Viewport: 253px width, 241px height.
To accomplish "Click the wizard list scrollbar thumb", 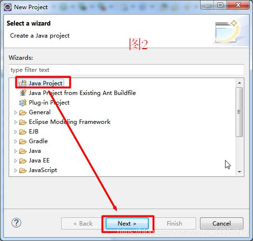I will [240, 112].
